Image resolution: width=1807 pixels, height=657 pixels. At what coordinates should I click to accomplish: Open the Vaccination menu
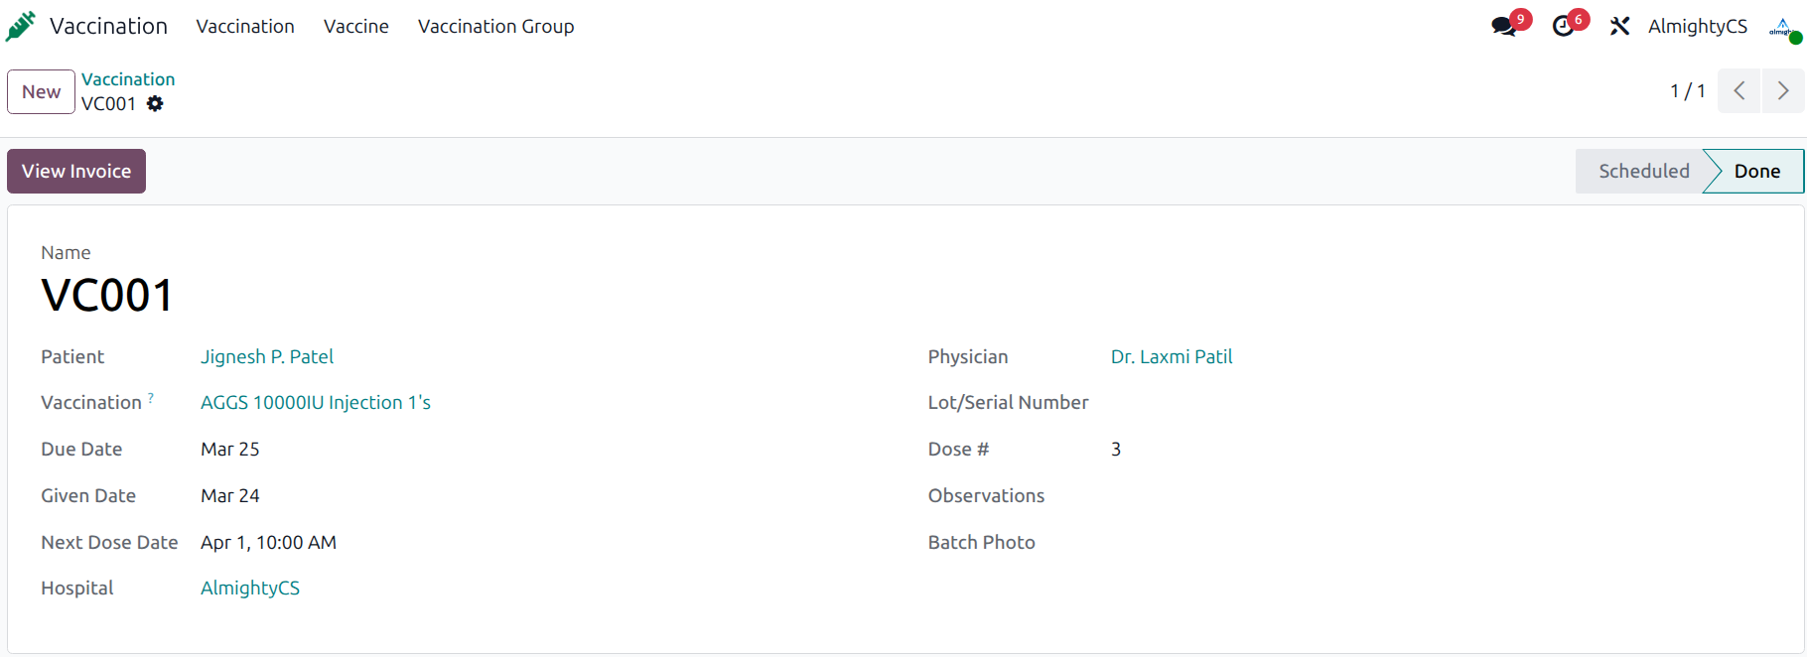[x=245, y=27]
